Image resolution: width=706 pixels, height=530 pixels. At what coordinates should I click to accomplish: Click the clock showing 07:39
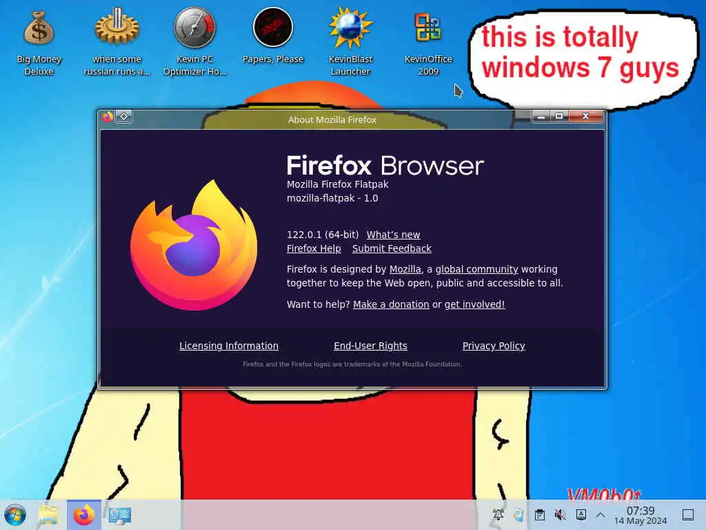(x=641, y=515)
